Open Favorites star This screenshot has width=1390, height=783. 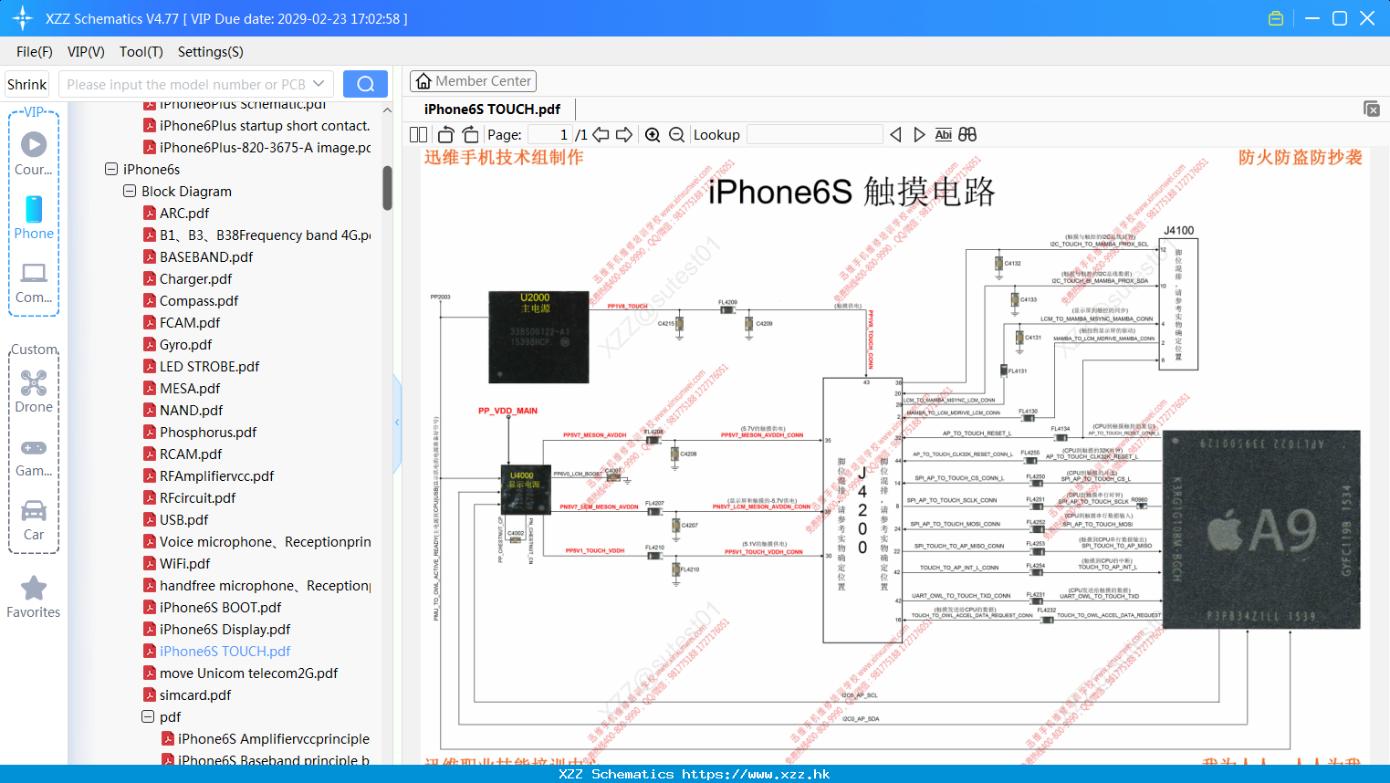tap(34, 597)
